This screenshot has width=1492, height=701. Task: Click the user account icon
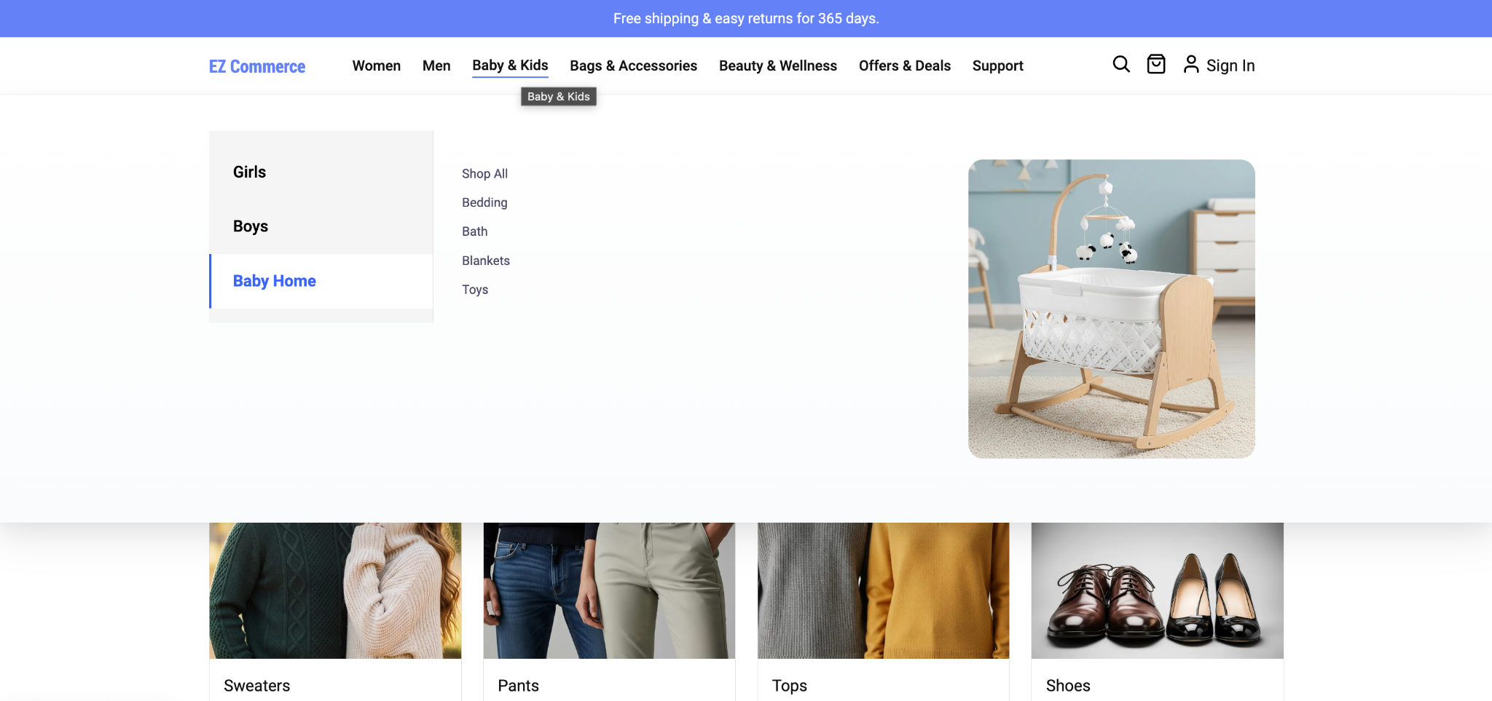(1192, 64)
